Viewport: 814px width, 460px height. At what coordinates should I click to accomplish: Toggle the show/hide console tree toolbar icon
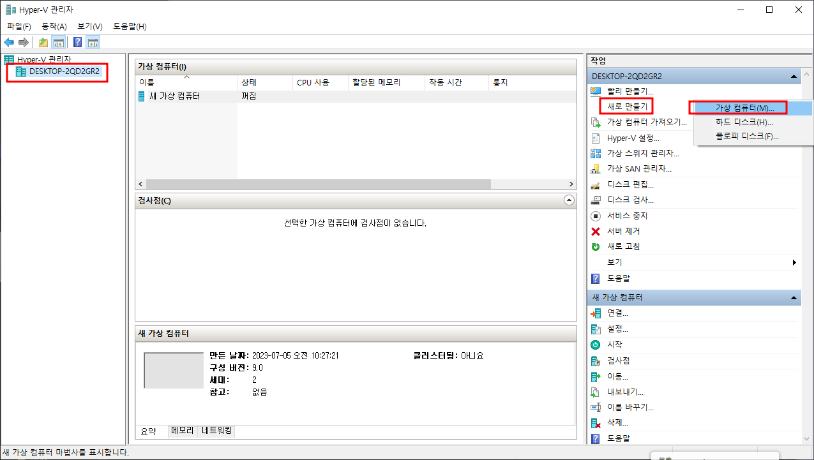(58, 43)
